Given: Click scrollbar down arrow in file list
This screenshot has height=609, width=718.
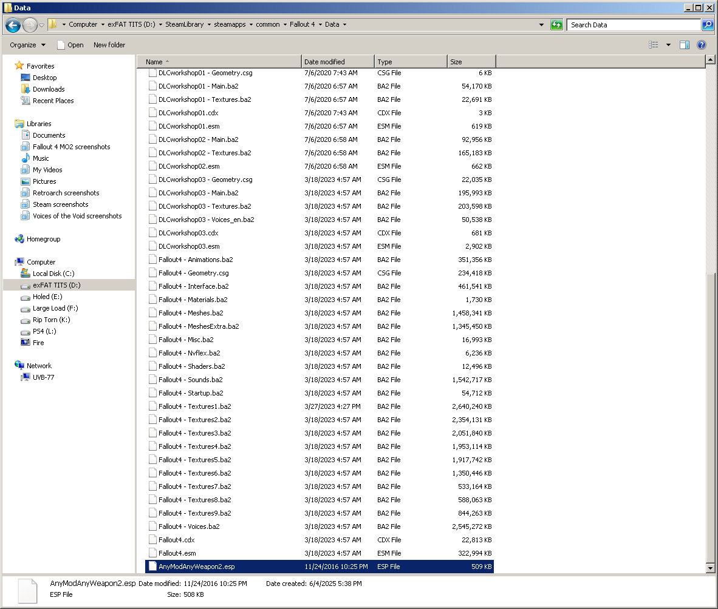Looking at the screenshot, I should click(710, 568).
